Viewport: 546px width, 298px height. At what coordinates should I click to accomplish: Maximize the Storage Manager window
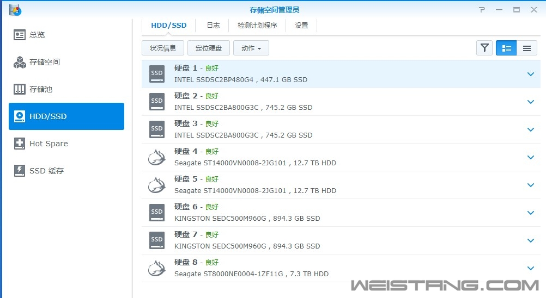pyautogui.click(x=517, y=10)
